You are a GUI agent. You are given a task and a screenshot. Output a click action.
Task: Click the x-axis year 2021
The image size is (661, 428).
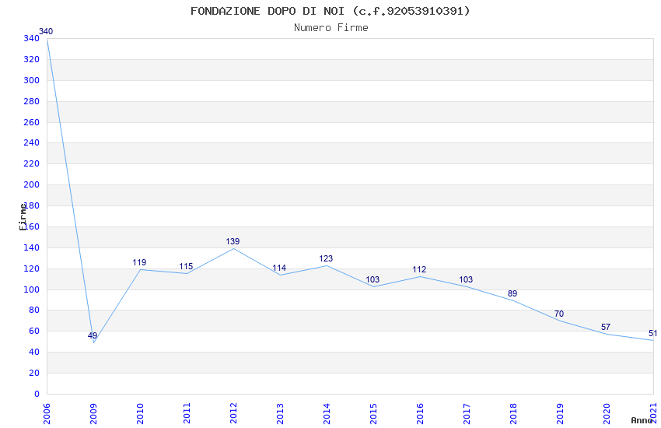coord(653,413)
